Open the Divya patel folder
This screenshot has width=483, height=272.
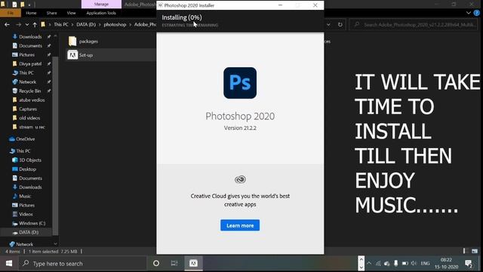click(x=30, y=63)
